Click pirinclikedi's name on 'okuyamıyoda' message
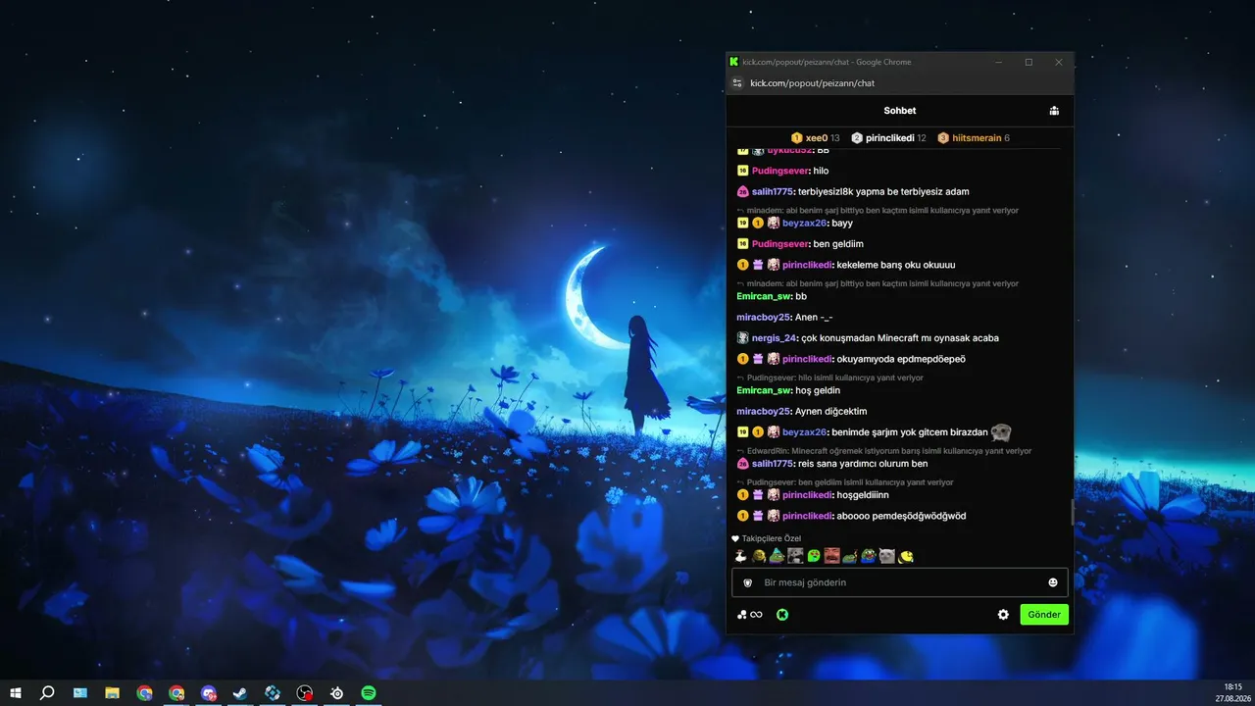This screenshot has height=706, width=1255. (807, 359)
